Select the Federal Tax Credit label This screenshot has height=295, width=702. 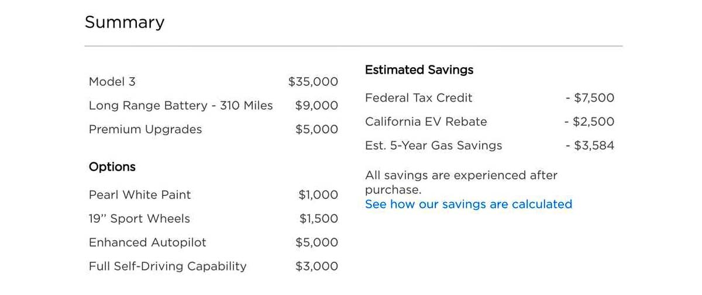pyautogui.click(x=418, y=98)
